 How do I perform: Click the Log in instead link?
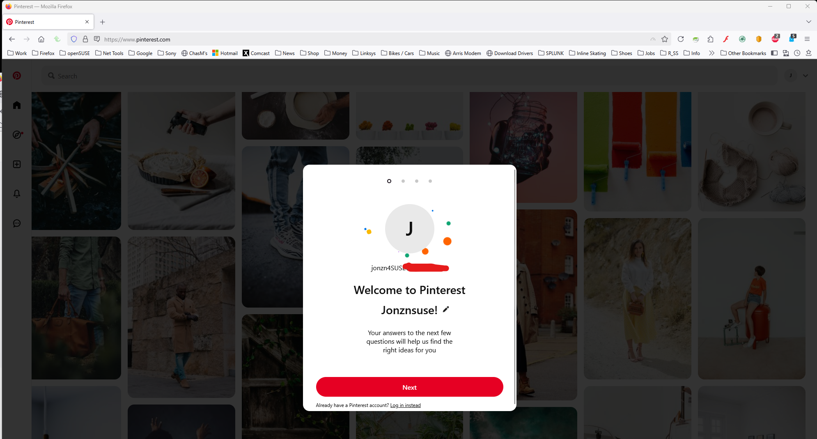[406, 405]
